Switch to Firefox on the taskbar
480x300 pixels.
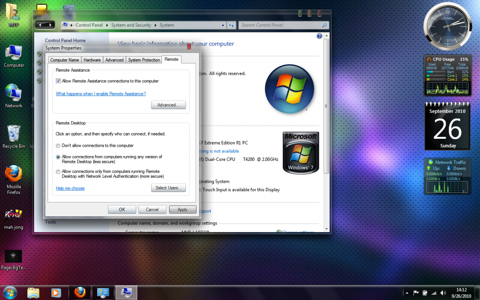click(x=80, y=292)
